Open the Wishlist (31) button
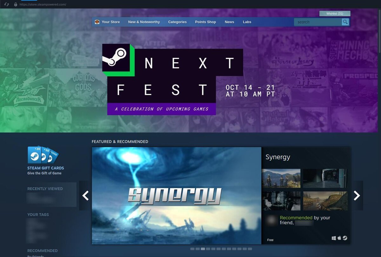Viewport: 381px width, 257px height. (x=335, y=14)
